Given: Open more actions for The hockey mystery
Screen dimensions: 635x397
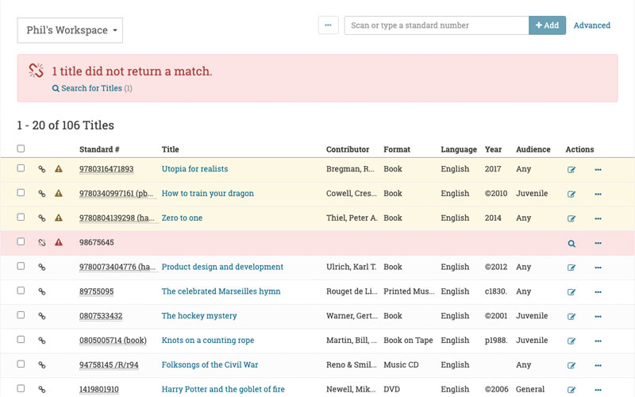Looking at the screenshot, I should click(x=598, y=316).
